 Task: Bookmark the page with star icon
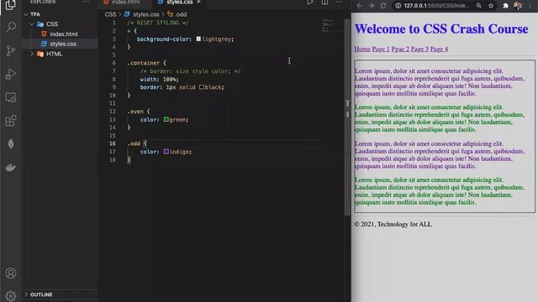pyautogui.click(x=491, y=6)
